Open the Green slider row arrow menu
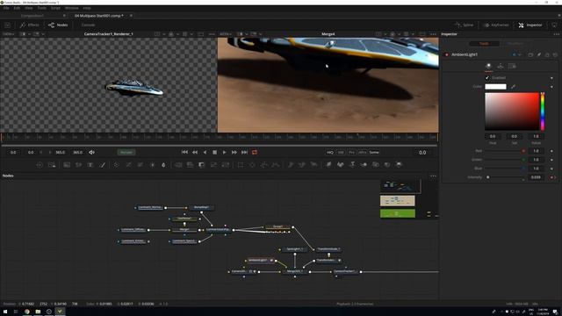The image size is (562, 316). (551, 160)
